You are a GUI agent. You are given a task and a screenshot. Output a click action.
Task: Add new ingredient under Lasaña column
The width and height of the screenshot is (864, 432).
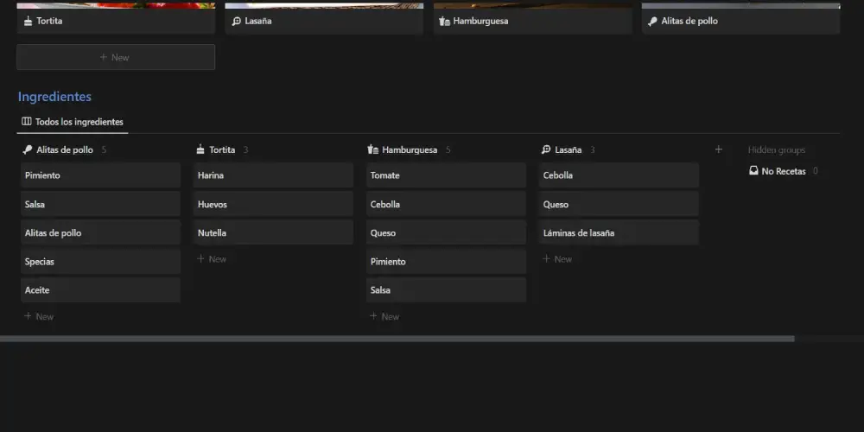click(x=557, y=259)
